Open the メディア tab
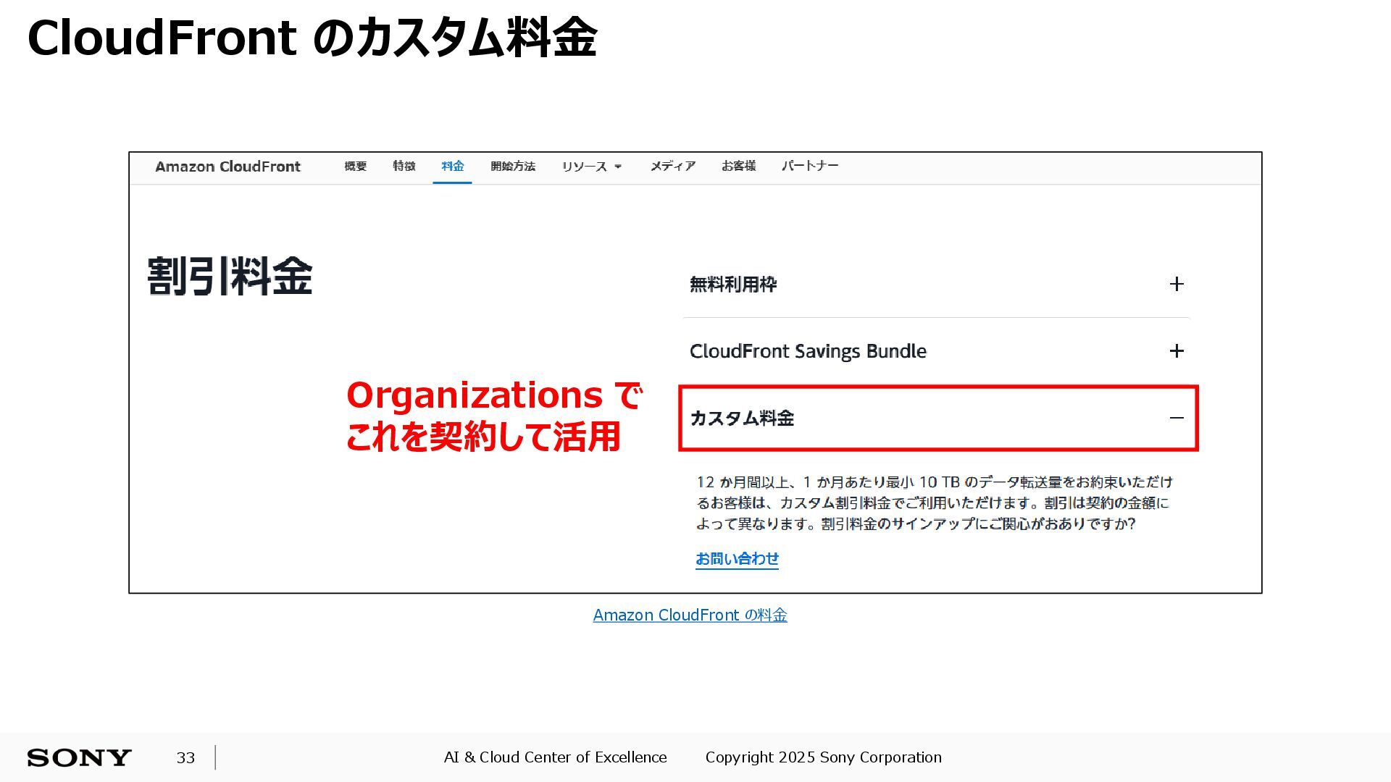The image size is (1391, 782). (672, 167)
